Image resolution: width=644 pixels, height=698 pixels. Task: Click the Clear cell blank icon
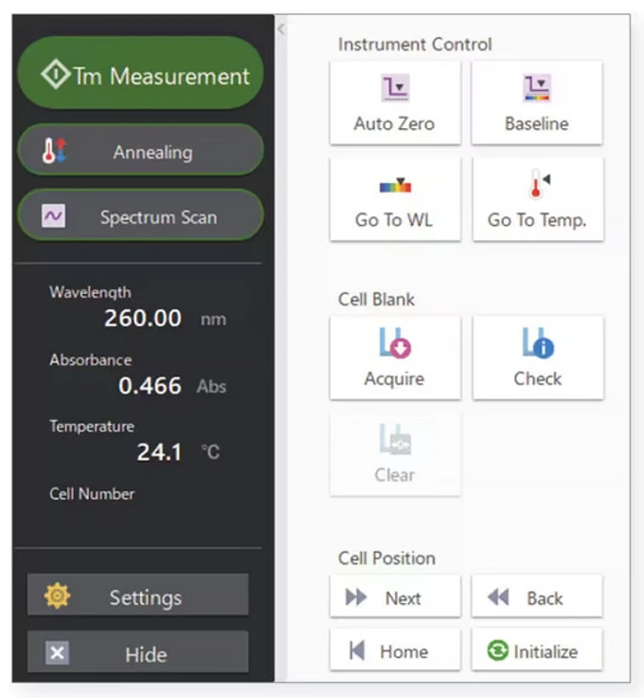[394, 439]
